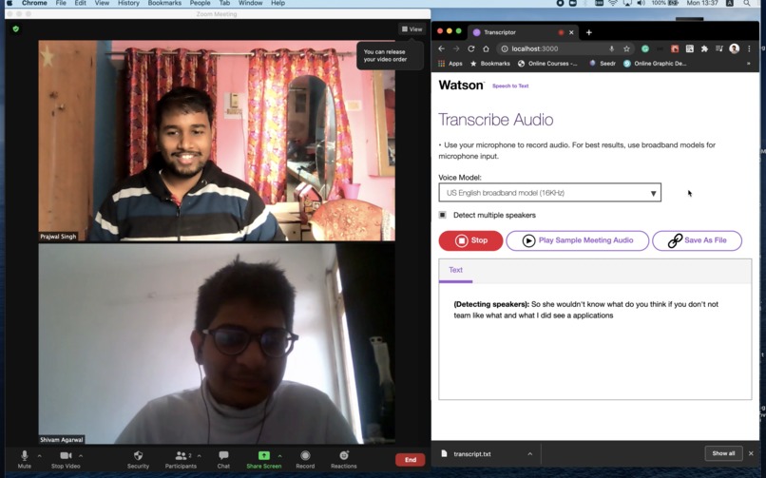The image size is (766, 478).
Task: Open People menu in menu bar
Action: point(200,3)
